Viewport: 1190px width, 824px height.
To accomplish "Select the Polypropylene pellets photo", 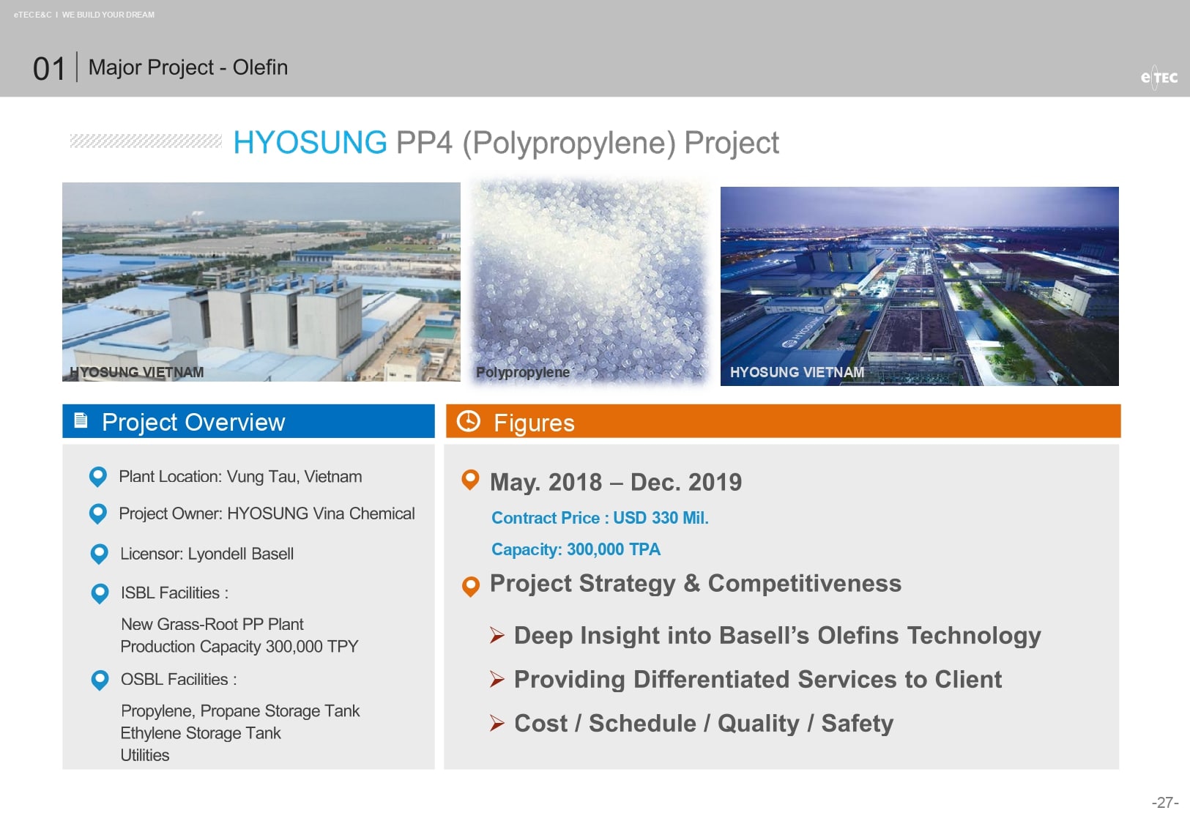I will [590, 282].
